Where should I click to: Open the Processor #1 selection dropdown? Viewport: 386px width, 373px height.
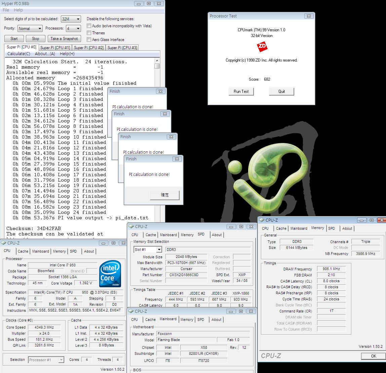coord(46,360)
